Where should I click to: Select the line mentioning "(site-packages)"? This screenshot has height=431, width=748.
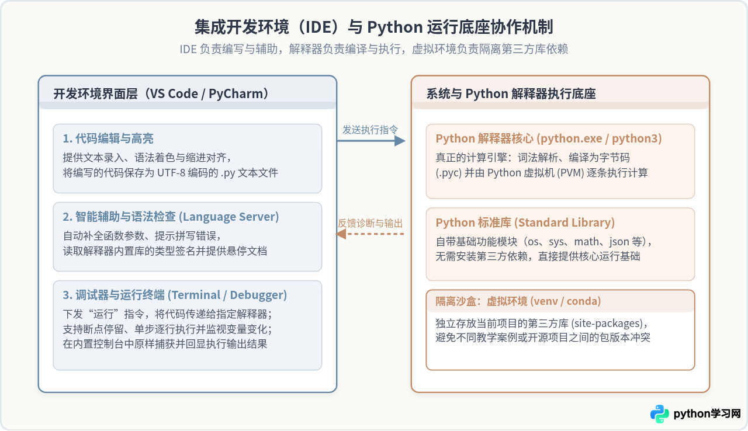[543, 323]
